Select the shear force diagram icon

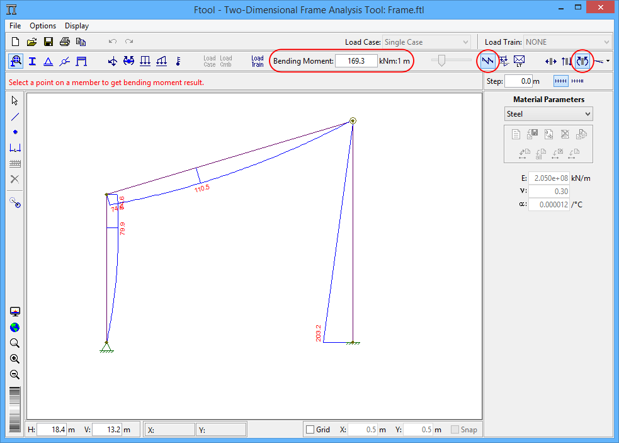566,61
